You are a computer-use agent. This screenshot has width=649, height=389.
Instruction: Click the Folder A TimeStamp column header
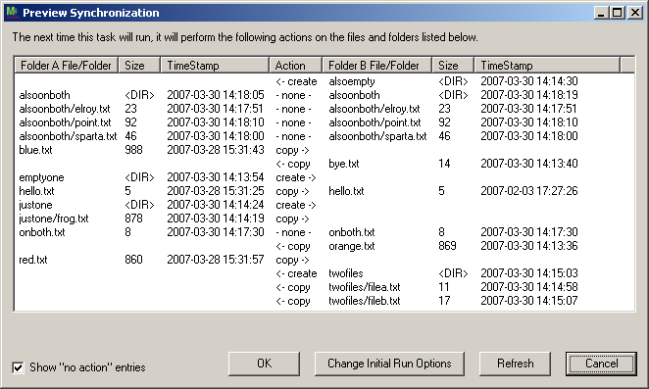[x=215, y=66]
